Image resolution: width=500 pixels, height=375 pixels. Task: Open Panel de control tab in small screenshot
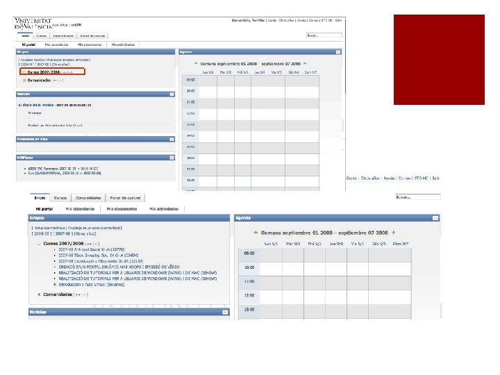pos(92,36)
